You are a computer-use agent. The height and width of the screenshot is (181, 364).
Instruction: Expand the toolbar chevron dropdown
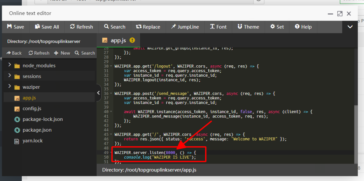(x=350, y=27)
